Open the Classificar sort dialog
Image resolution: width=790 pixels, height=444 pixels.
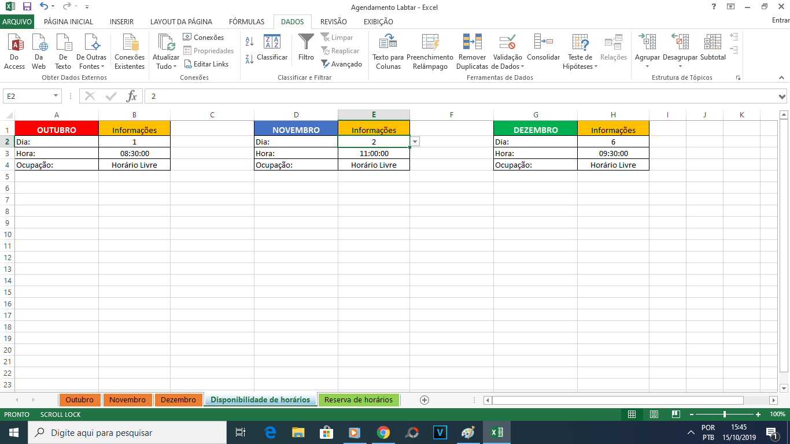(x=272, y=47)
